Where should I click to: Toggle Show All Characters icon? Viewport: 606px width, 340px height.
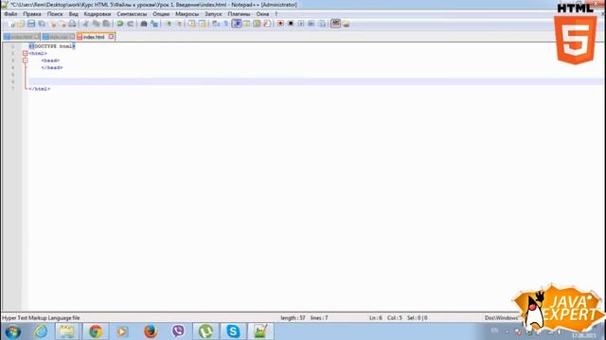tap(225, 24)
